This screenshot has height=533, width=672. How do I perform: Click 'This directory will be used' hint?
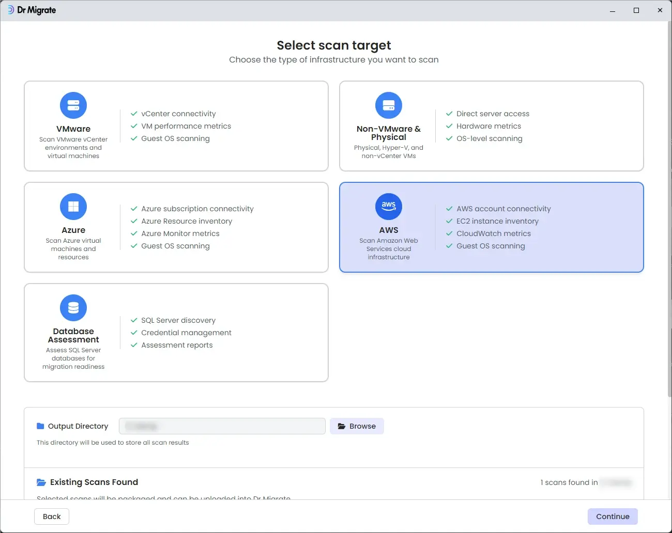point(113,443)
